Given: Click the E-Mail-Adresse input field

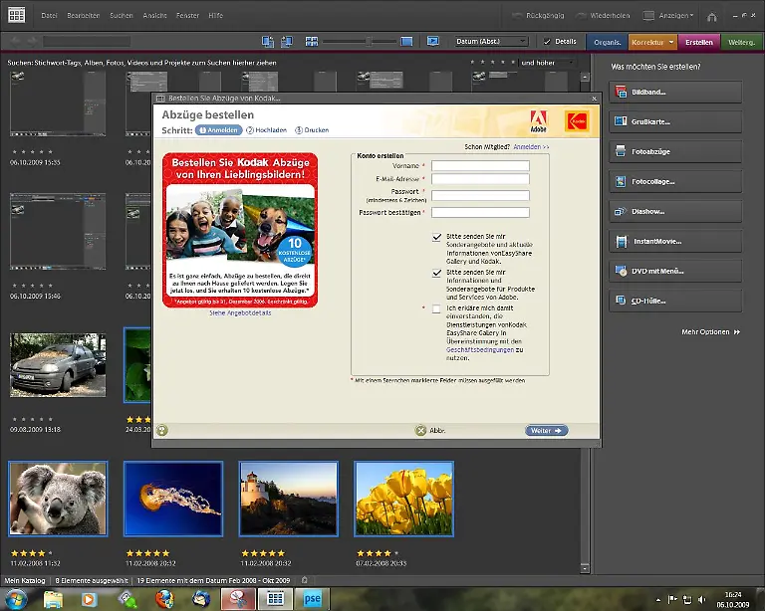Looking at the screenshot, I should point(480,180).
